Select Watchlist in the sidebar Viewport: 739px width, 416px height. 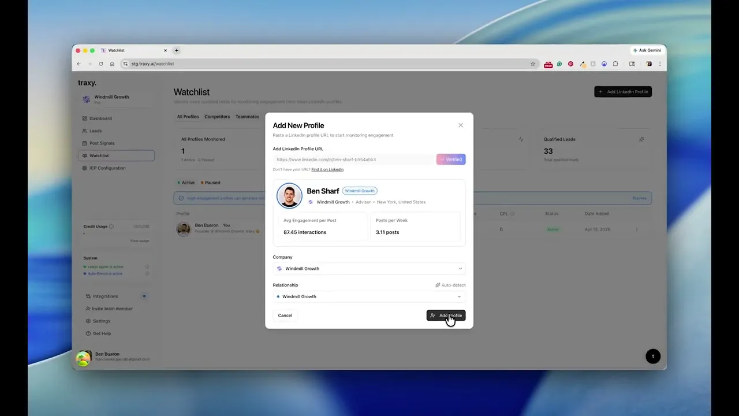(117, 155)
